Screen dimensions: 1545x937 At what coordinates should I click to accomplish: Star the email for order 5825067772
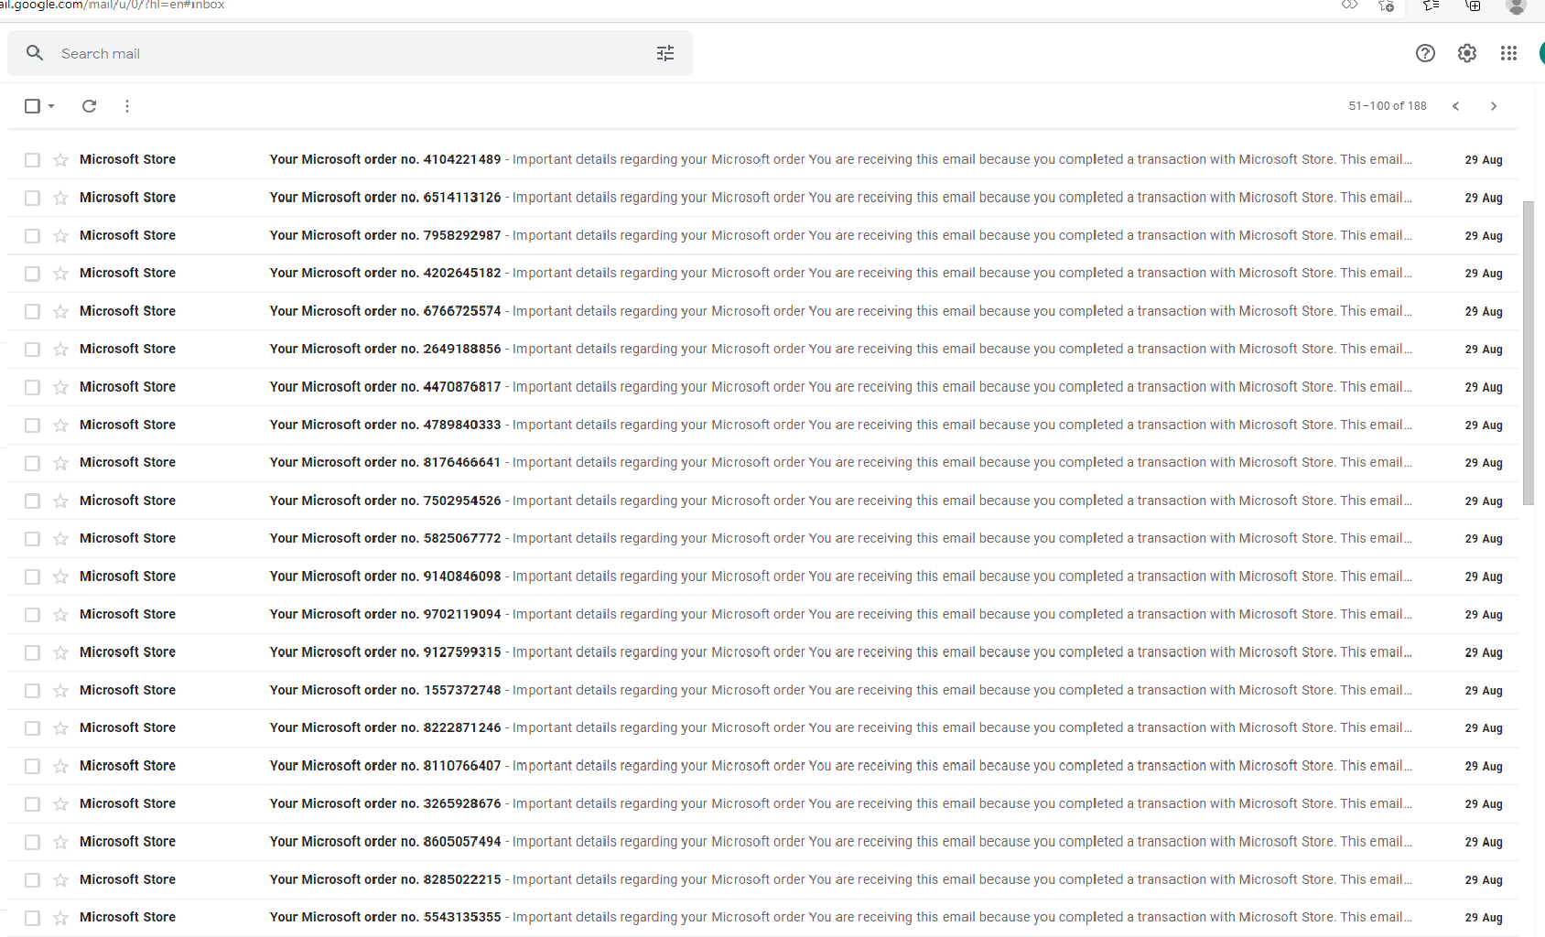[60, 539]
